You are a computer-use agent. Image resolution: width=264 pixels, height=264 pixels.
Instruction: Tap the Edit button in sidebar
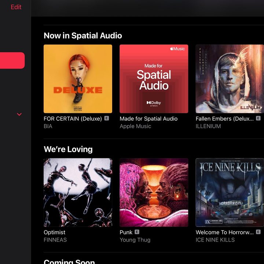coord(16,7)
